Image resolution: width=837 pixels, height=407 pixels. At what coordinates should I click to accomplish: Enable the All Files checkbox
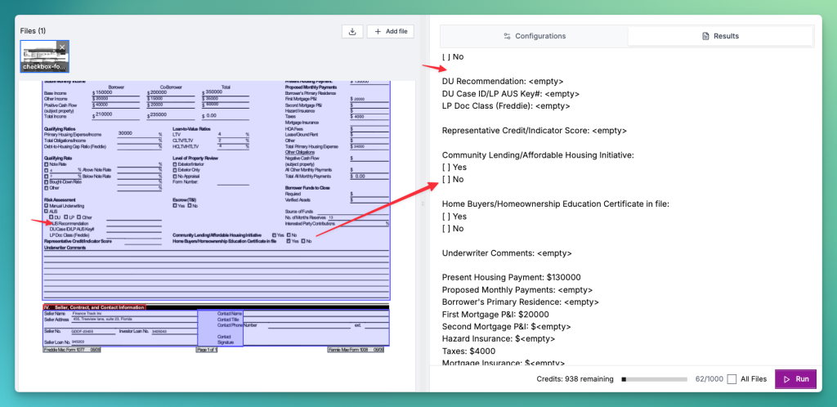[x=732, y=379]
